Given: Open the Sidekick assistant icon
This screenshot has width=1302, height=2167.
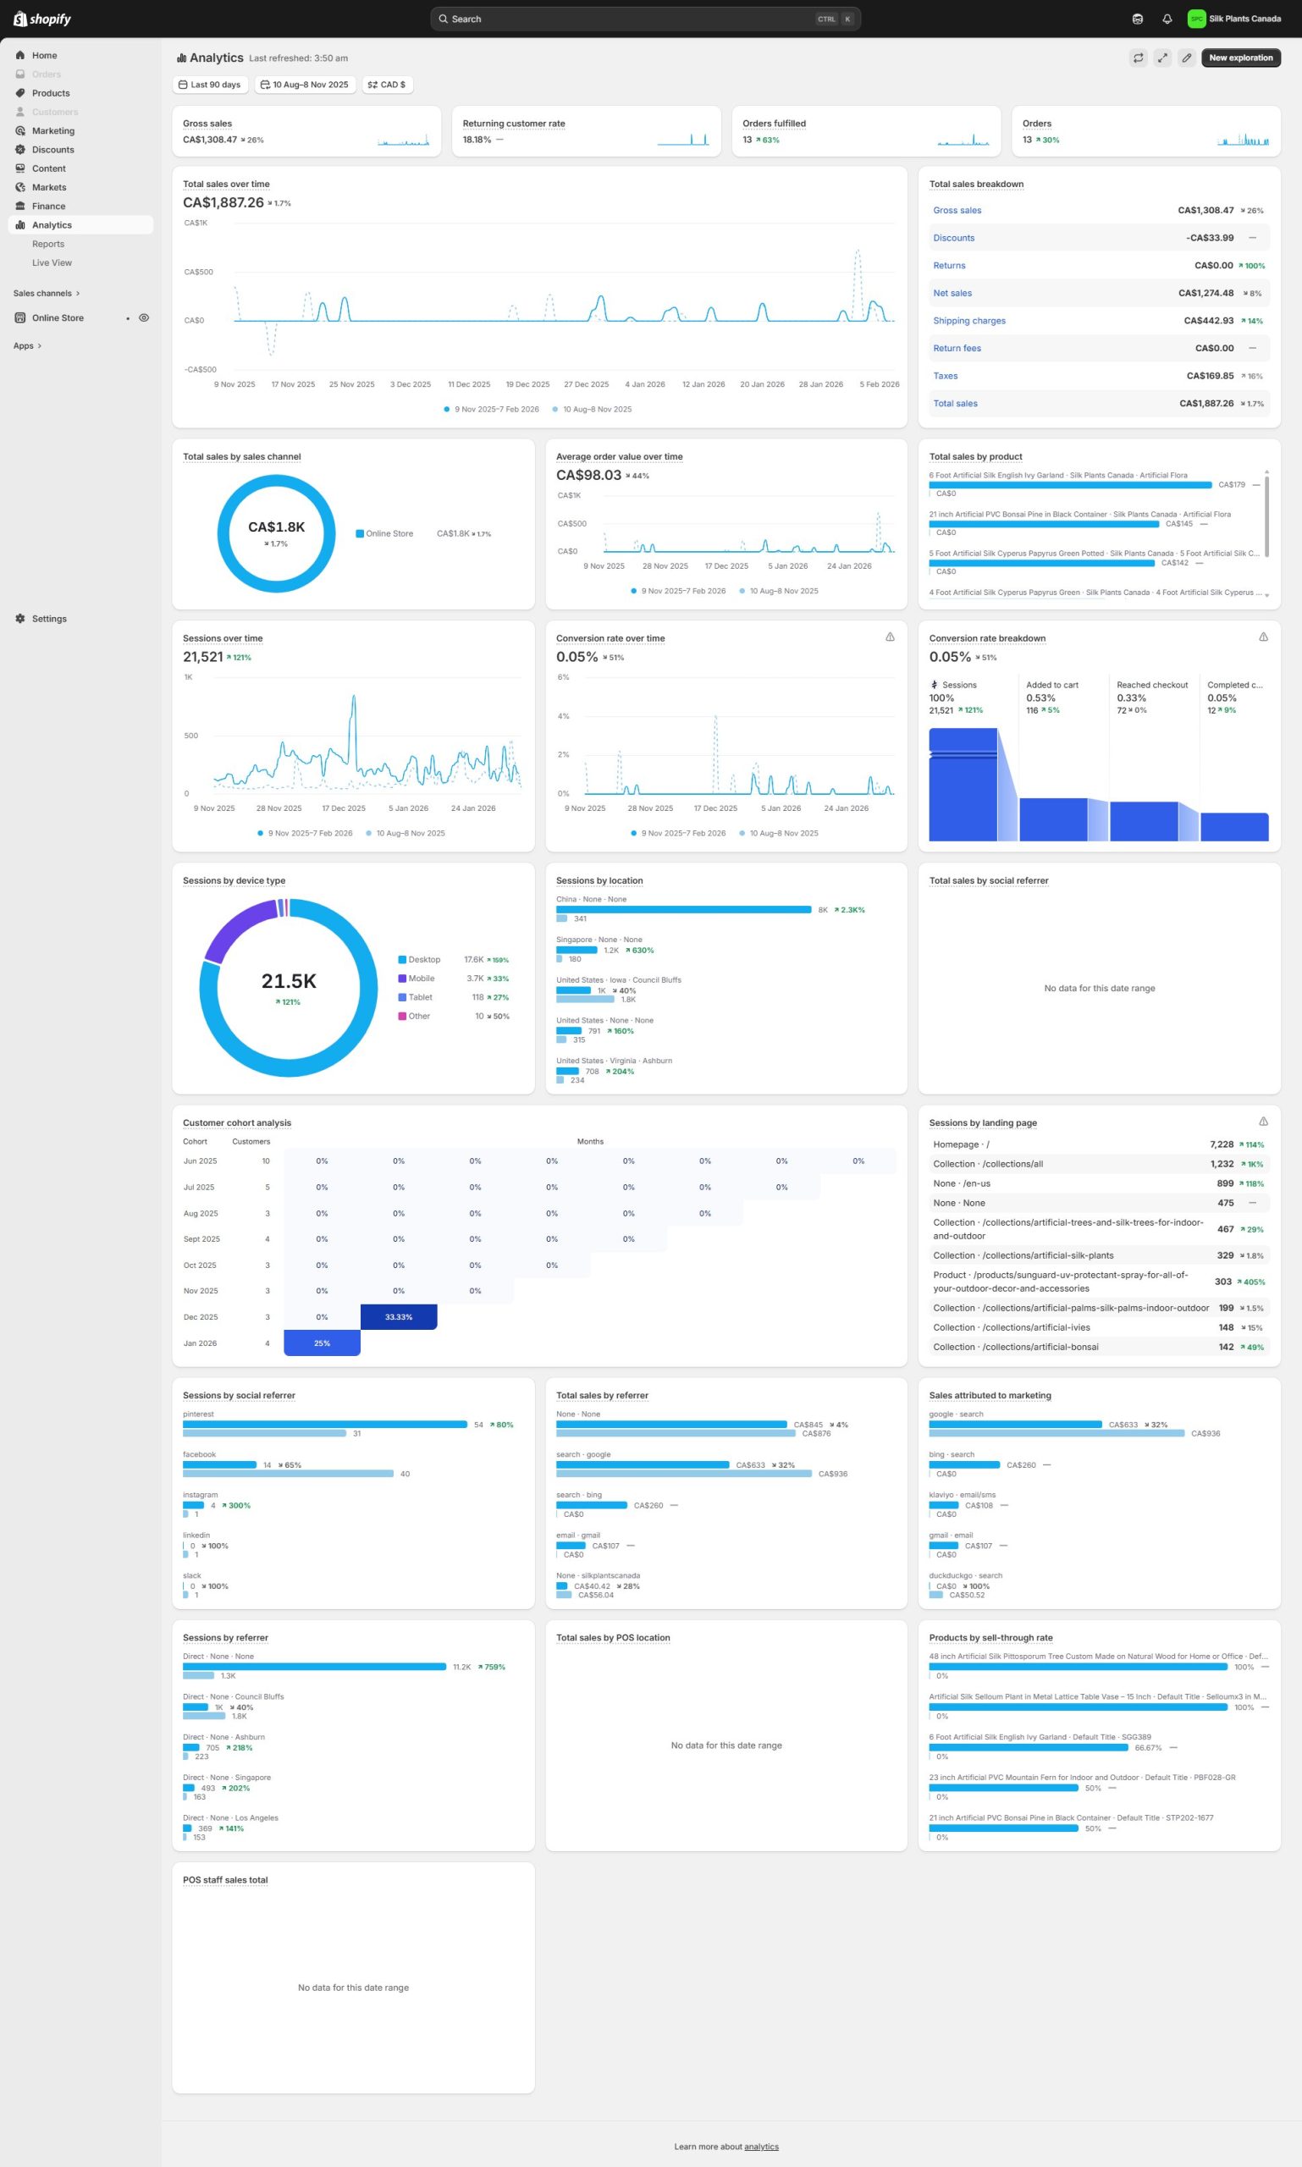Looking at the screenshot, I should tap(1138, 19).
